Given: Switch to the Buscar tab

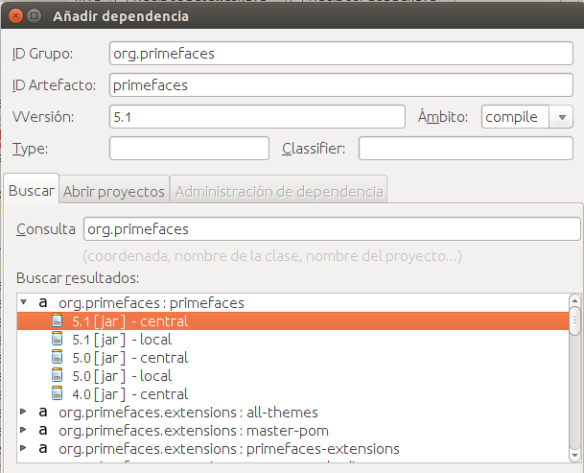Looking at the screenshot, I should [x=32, y=191].
